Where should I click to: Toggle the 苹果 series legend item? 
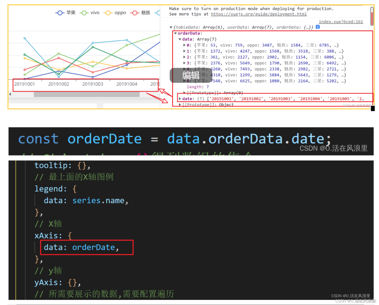65,12
